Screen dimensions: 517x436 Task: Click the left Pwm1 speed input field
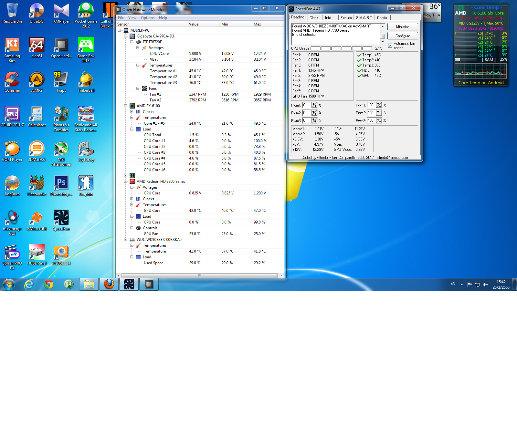pyautogui.click(x=307, y=105)
